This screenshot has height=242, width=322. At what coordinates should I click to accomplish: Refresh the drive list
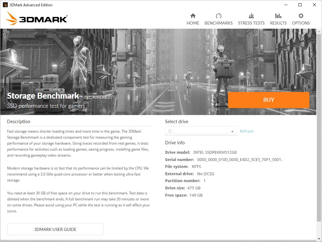coord(247,131)
